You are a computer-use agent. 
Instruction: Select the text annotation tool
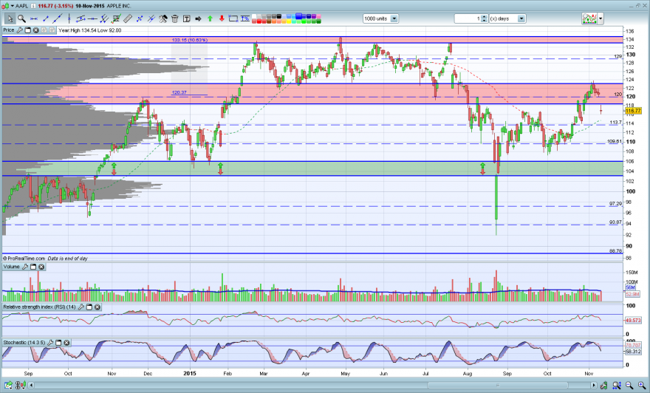click(x=187, y=18)
